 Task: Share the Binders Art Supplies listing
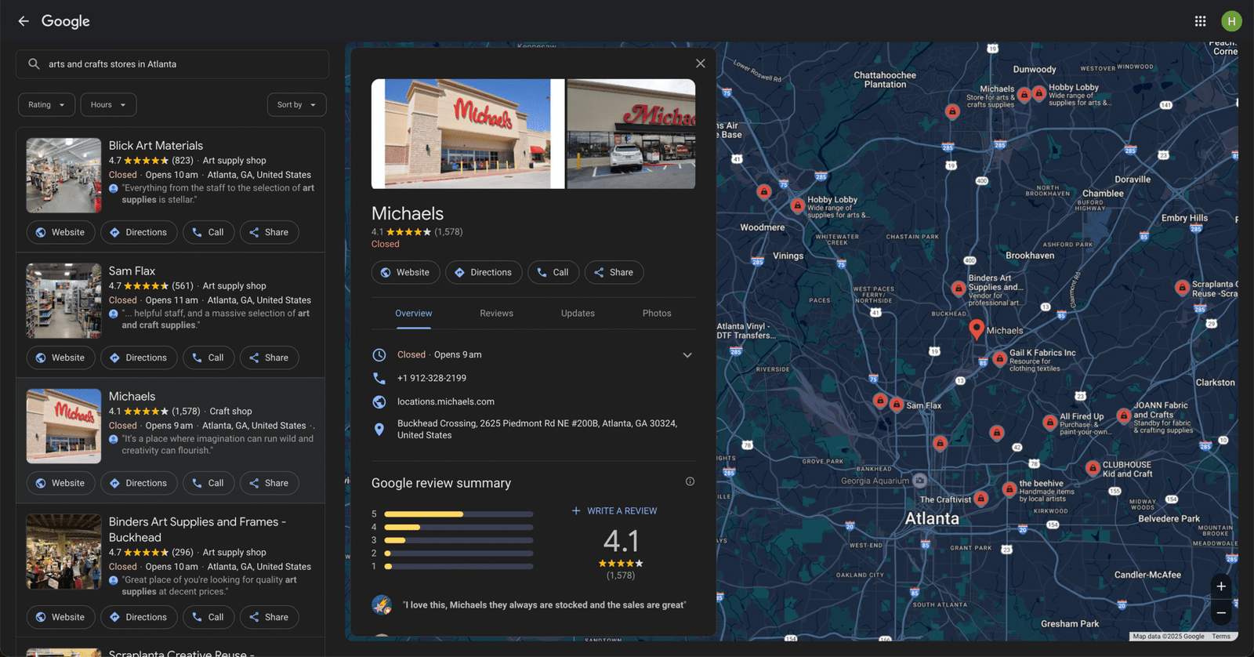269,617
